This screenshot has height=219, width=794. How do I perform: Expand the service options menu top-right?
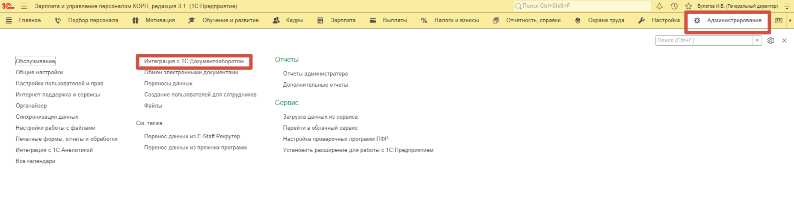coord(787,6)
